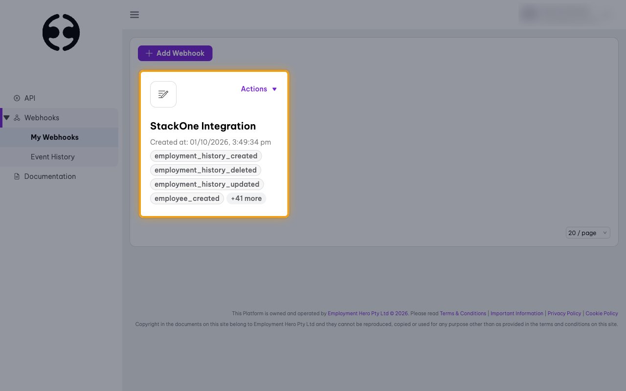The width and height of the screenshot is (626, 391).
Task: Open the Cookie Policy link
Action: pyautogui.click(x=602, y=313)
